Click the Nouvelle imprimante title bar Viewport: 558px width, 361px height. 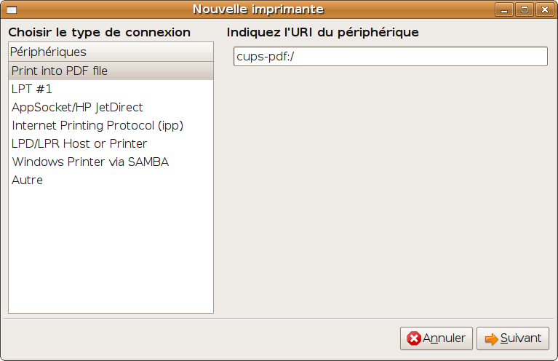[258, 9]
